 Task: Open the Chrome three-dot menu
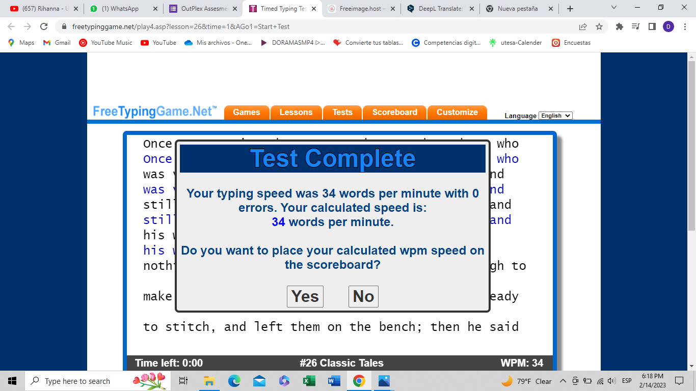click(x=684, y=26)
